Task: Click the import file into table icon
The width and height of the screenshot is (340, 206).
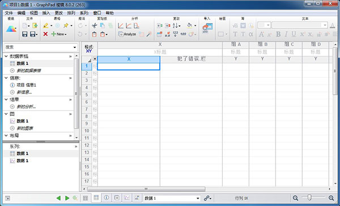Action: 207,28
